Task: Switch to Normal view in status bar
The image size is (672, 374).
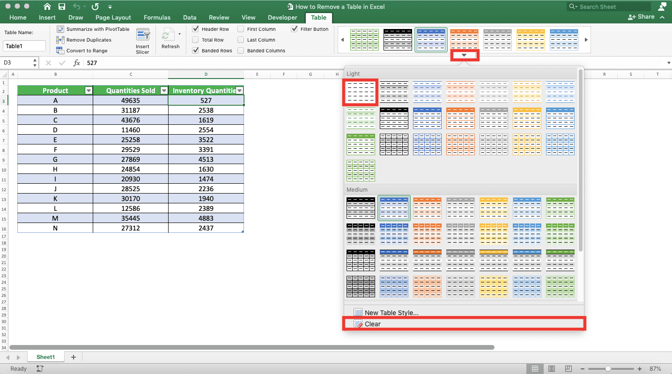Action: point(535,369)
